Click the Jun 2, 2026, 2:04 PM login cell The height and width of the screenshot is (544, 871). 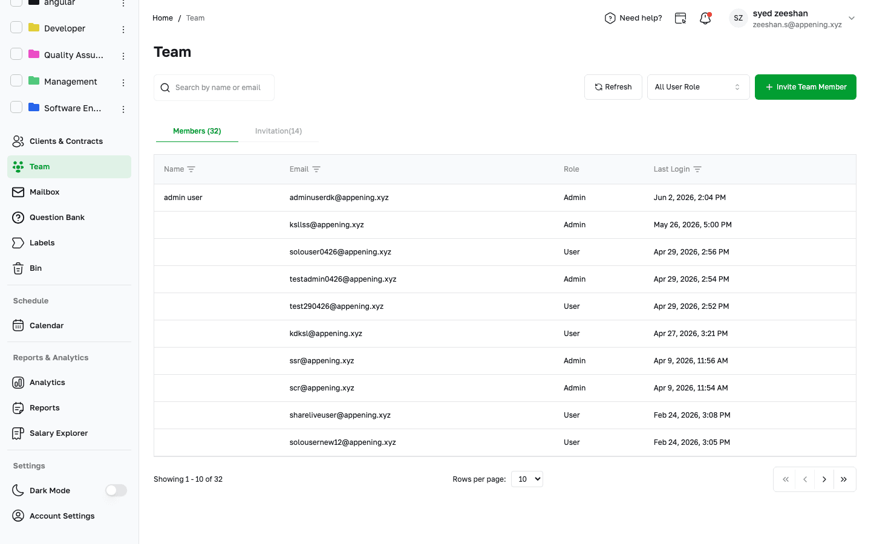[690, 198]
